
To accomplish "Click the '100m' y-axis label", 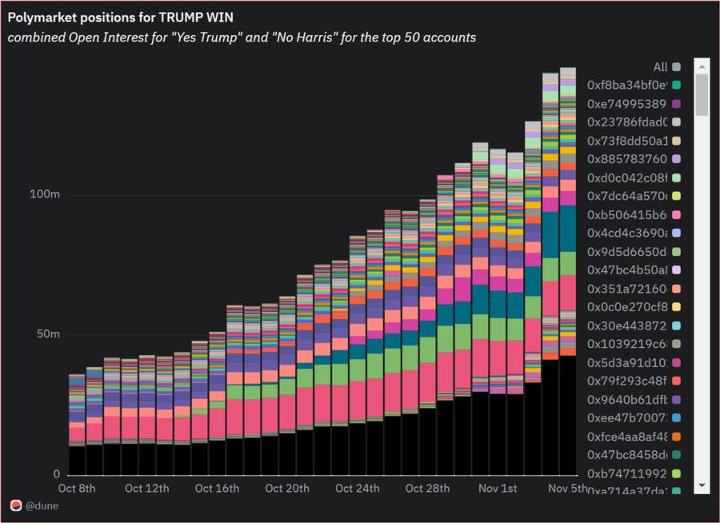I will coord(45,194).
